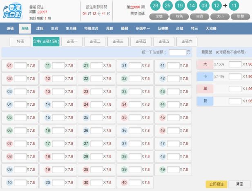Click drawn ball number 28
The width and height of the screenshot is (252, 191).
[x=155, y=6]
